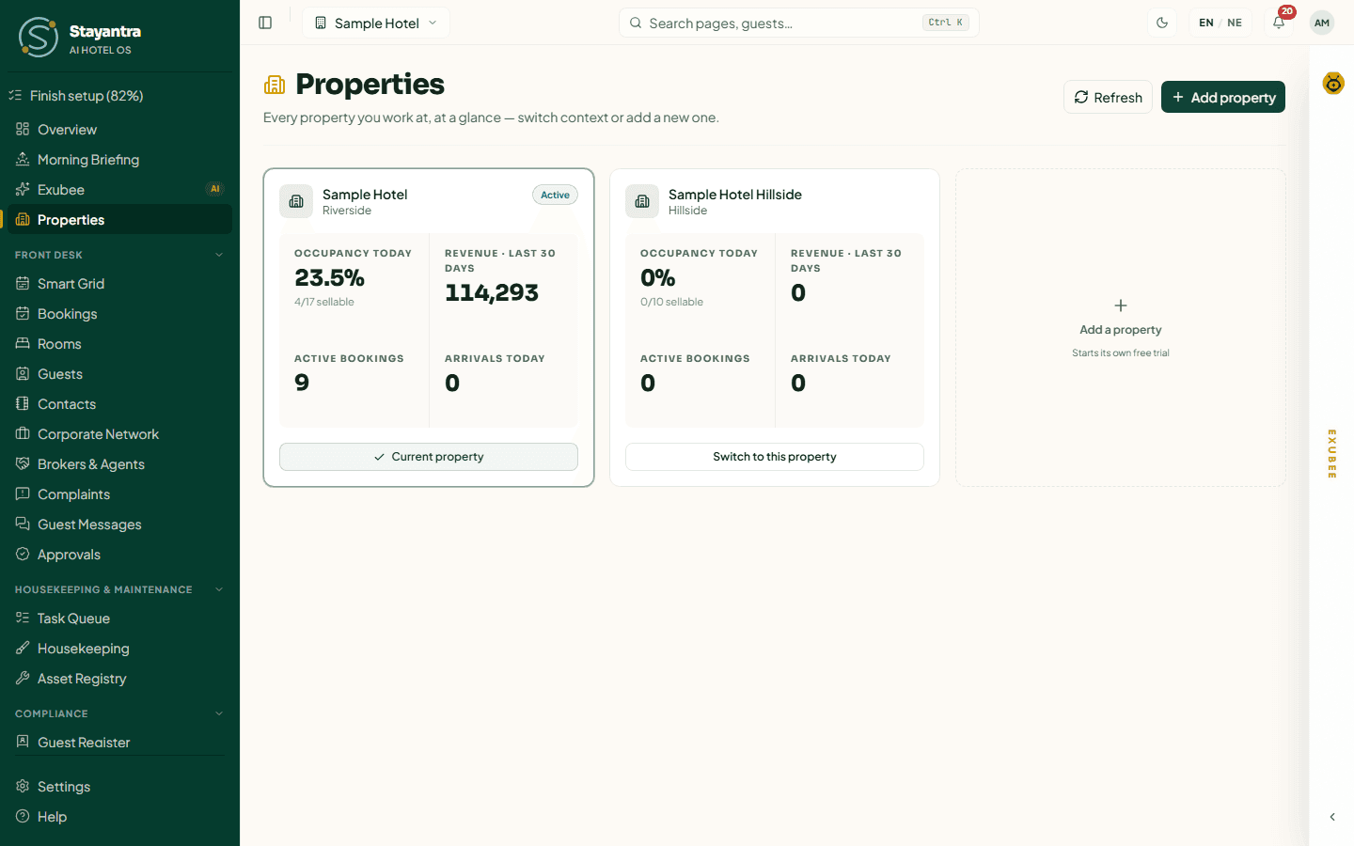Open the AM user avatar menu

pyautogui.click(x=1322, y=23)
